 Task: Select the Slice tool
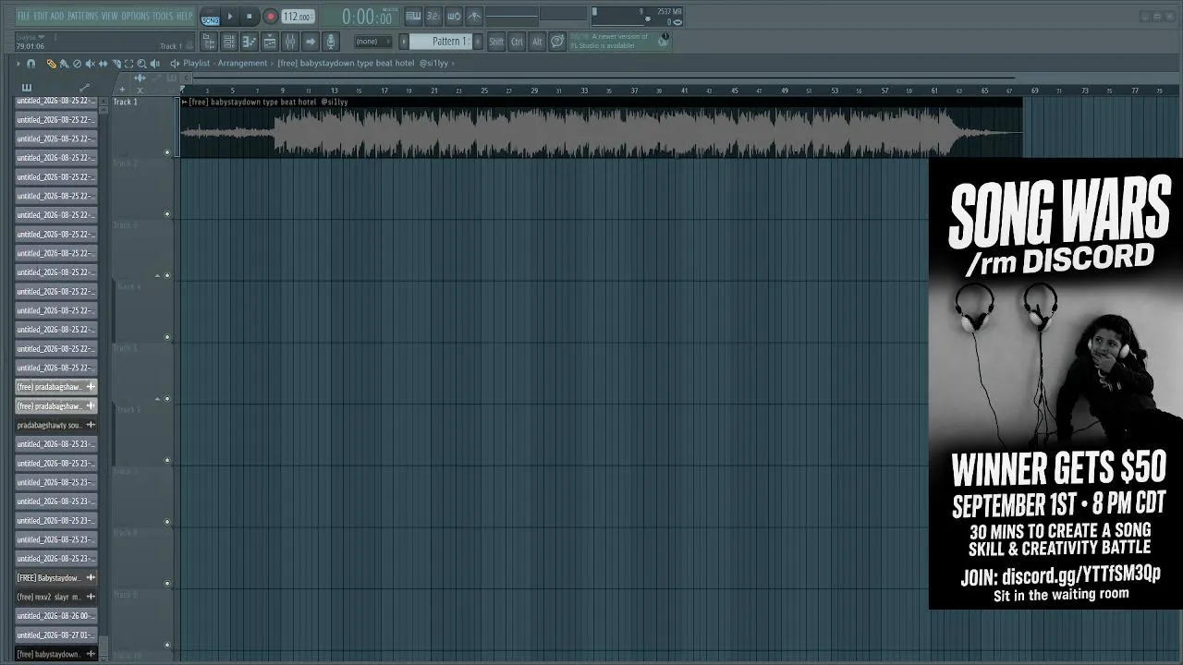pos(116,64)
